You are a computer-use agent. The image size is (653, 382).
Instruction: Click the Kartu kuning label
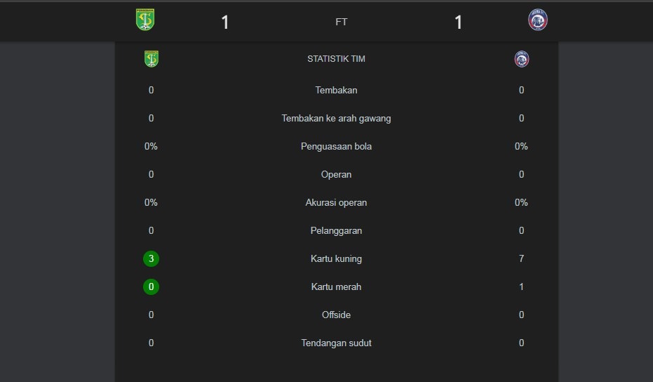336,258
